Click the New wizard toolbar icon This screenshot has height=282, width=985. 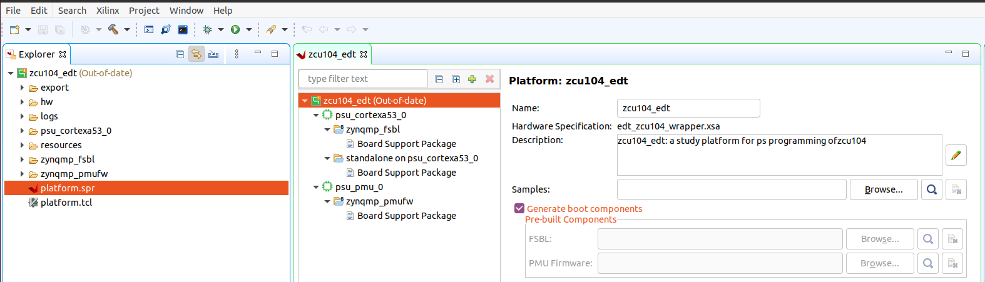tap(14, 29)
